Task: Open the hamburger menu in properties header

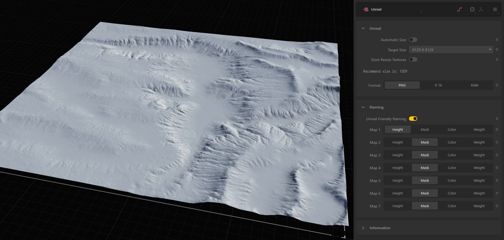Action: click(495, 9)
